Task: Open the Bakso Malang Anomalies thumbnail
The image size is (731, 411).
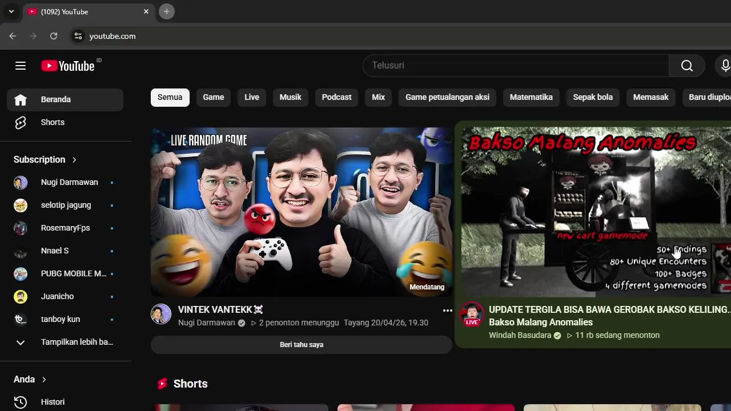Action: [596, 212]
